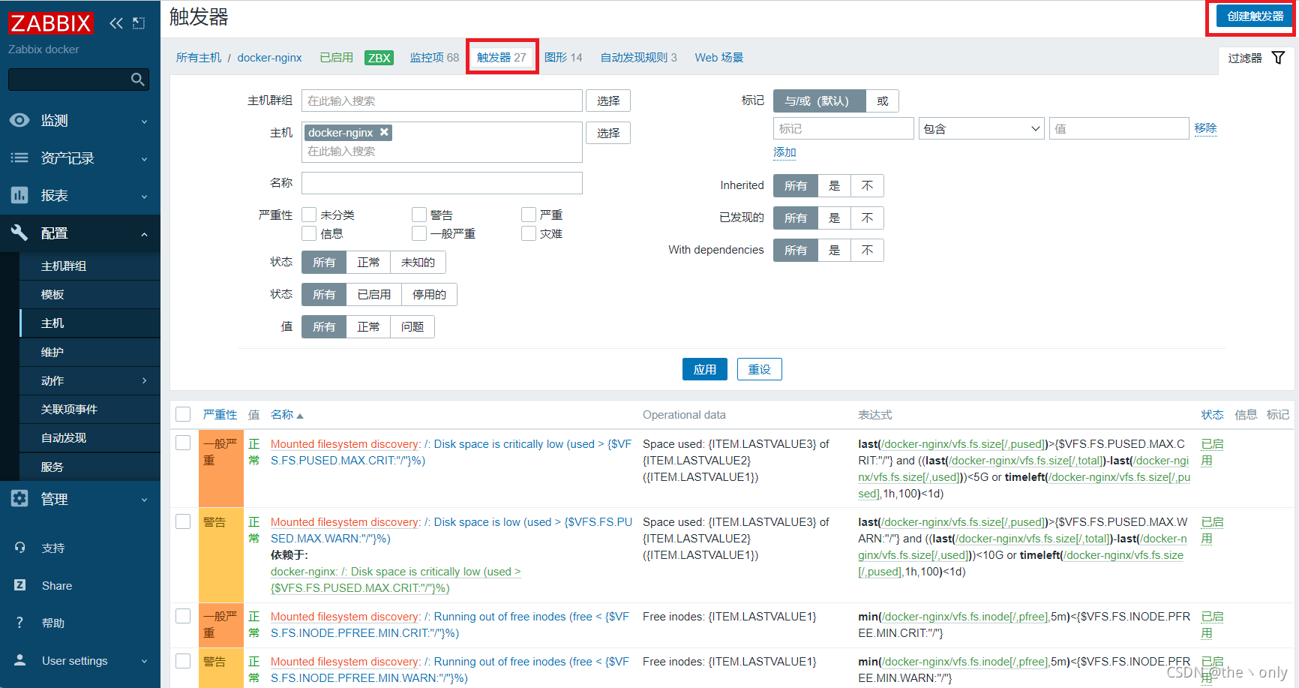Tick the select-all triggers checkbox

[183, 414]
